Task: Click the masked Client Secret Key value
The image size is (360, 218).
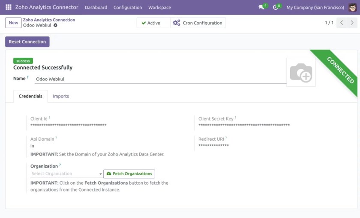Action: 244,125
